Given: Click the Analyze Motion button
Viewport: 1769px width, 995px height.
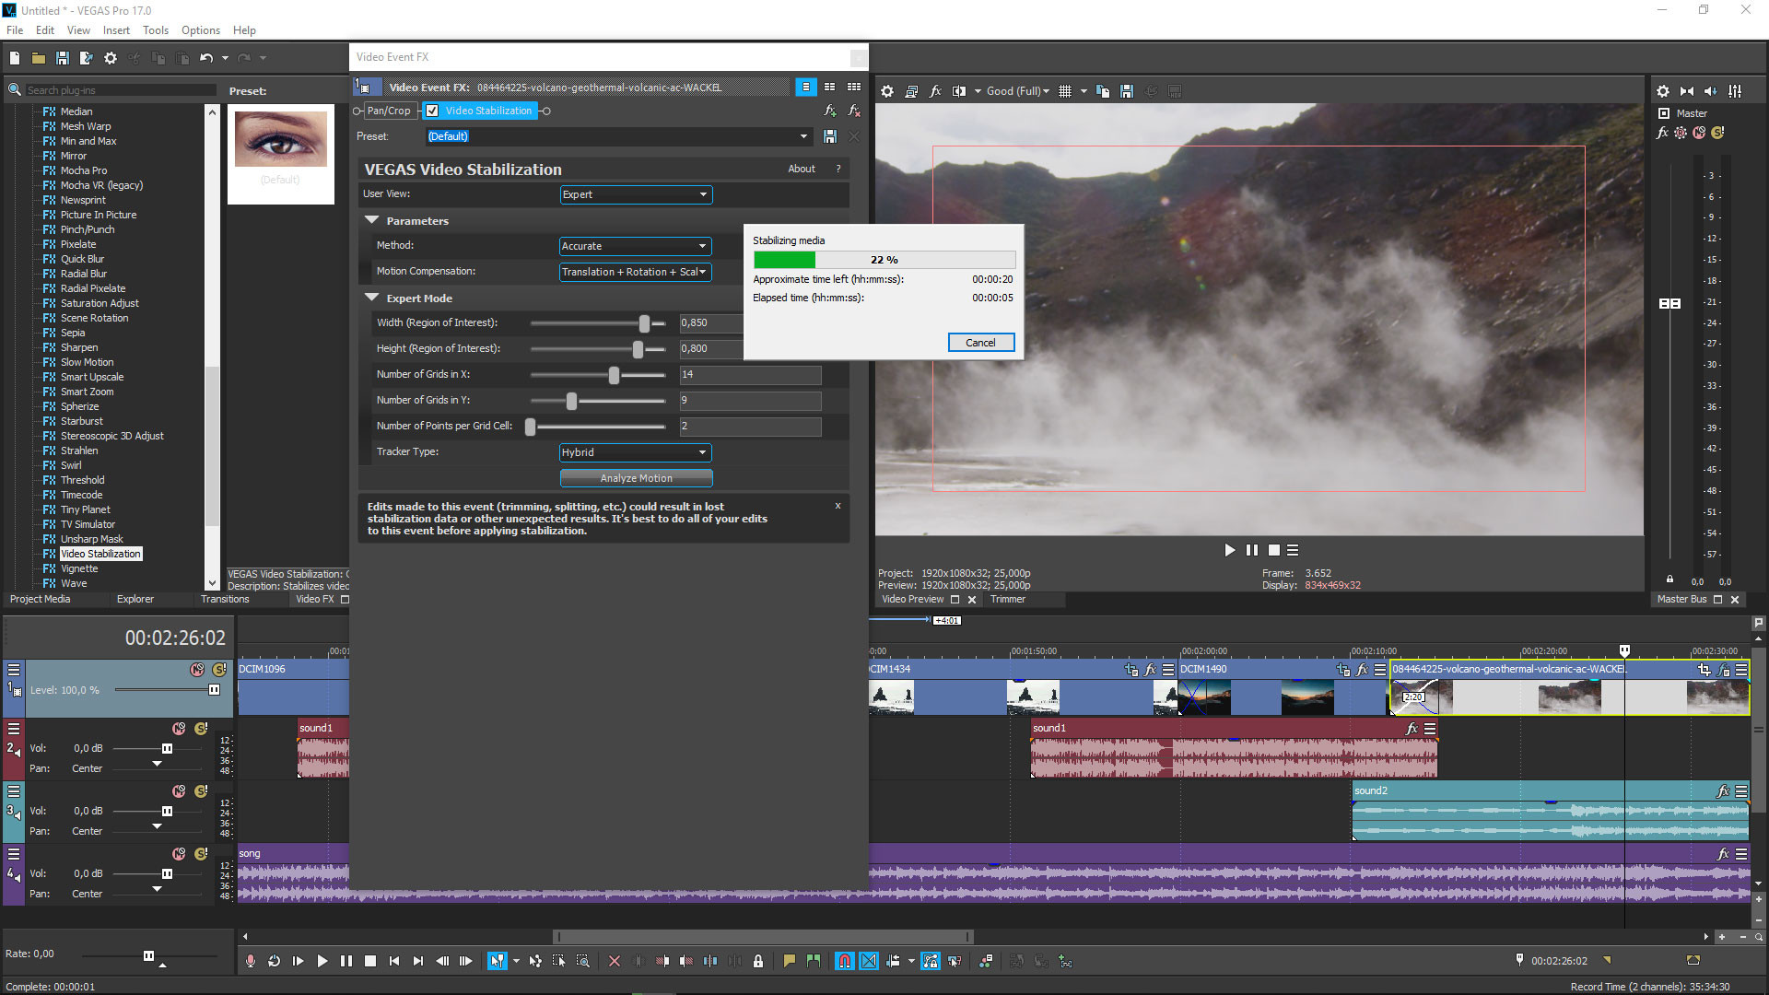Looking at the screenshot, I should [x=636, y=477].
